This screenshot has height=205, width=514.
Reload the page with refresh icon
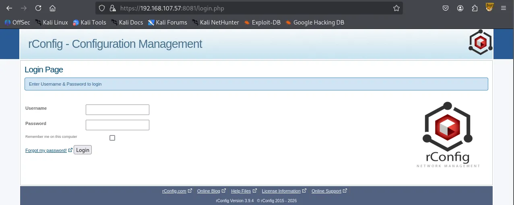pyautogui.click(x=38, y=8)
